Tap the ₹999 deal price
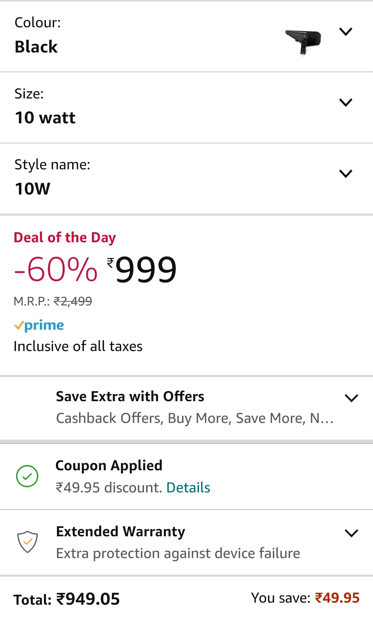 tap(145, 270)
